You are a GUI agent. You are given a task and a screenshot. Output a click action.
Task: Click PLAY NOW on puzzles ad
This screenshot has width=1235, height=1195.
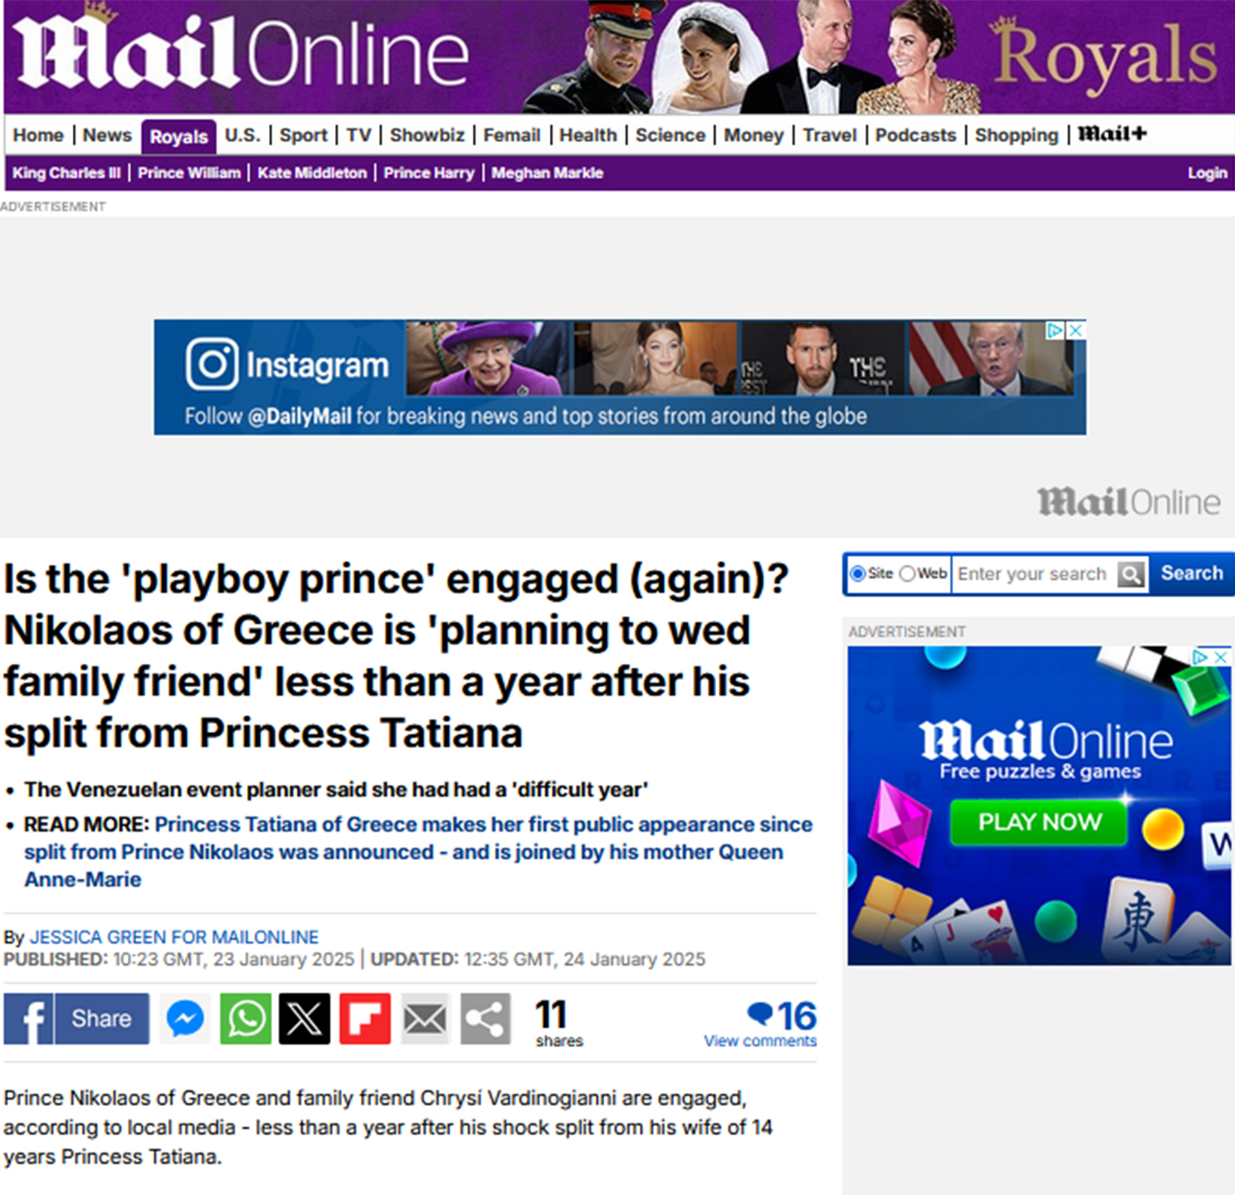(1039, 822)
